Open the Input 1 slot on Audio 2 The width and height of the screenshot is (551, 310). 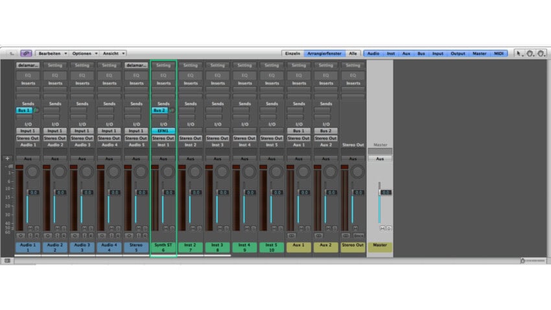point(55,131)
